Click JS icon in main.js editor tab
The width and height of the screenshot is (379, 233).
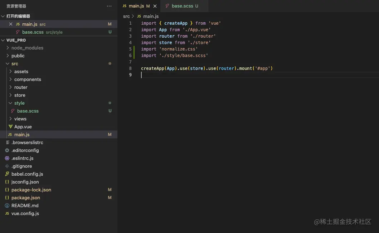click(x=125, y=6)
